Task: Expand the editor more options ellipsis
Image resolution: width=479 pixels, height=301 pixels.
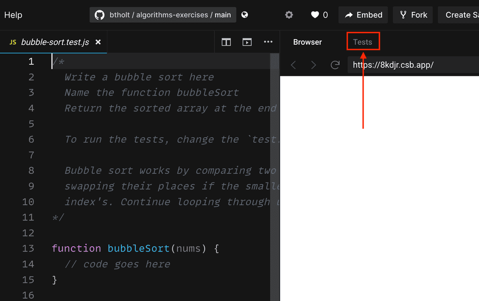Action: pyautogui.click(x=268, y=42)
